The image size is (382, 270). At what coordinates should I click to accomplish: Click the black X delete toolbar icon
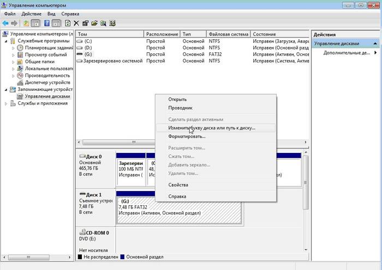tap(76, 23)
